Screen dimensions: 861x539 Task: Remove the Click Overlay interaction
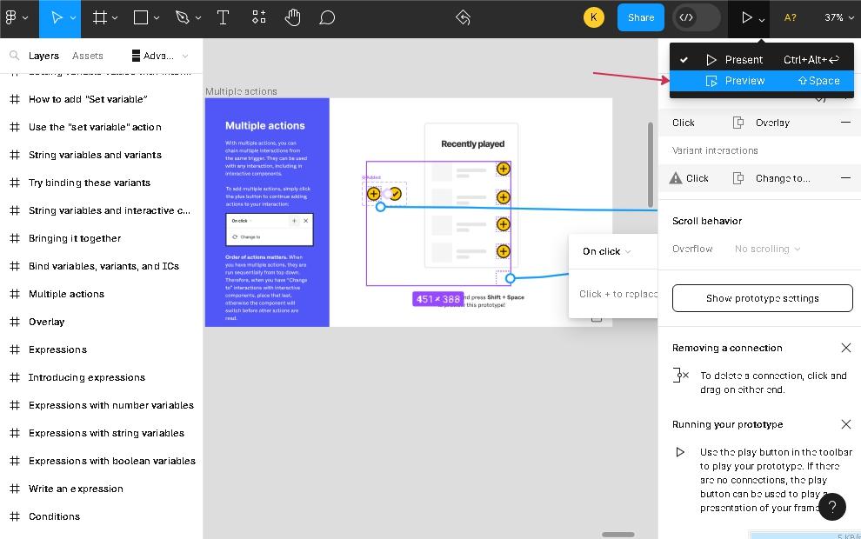pyautogui.click(x=845, y=123)
